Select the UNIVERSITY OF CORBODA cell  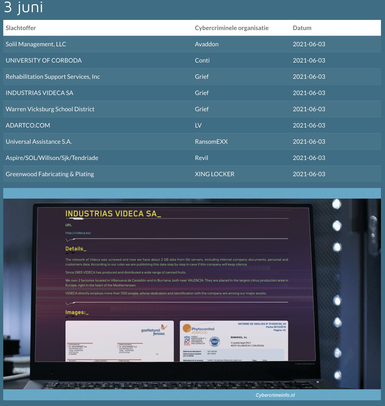coord(44,61)
